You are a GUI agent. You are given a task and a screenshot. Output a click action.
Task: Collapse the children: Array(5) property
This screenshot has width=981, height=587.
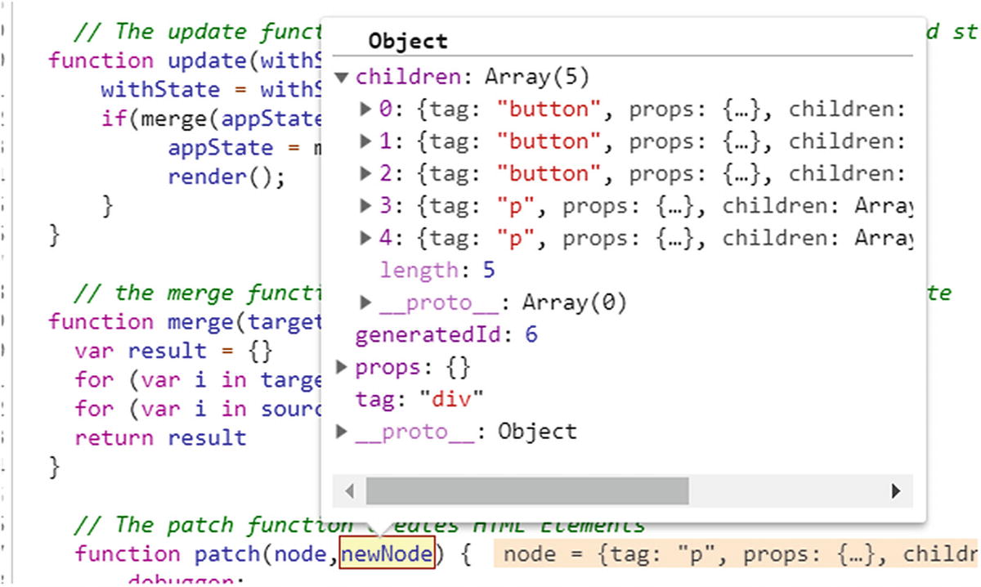(343, 76)
